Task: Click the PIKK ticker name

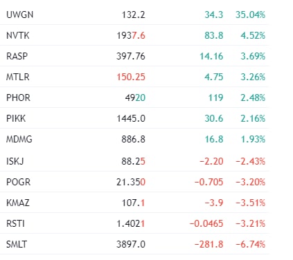Action: pyautogui.click(x=16, y=118)
